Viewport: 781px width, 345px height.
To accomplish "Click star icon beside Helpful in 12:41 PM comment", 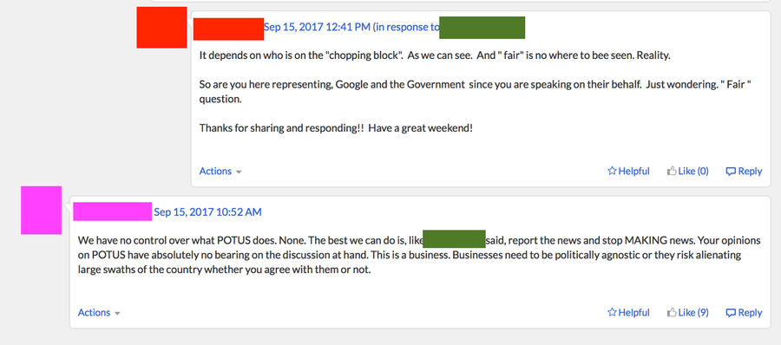I will coord(612,171).
